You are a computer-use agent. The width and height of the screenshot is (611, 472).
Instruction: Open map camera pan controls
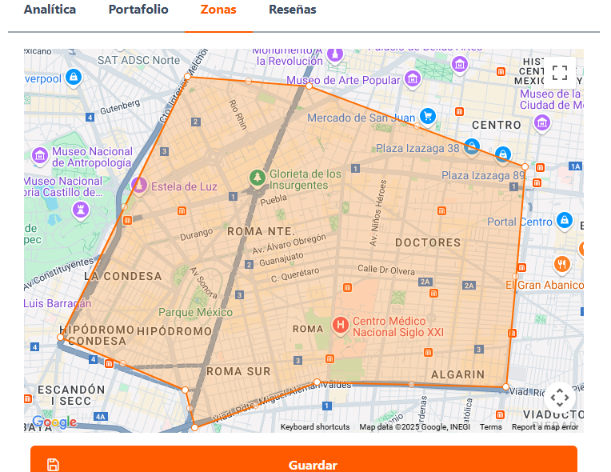coord(560,398)
